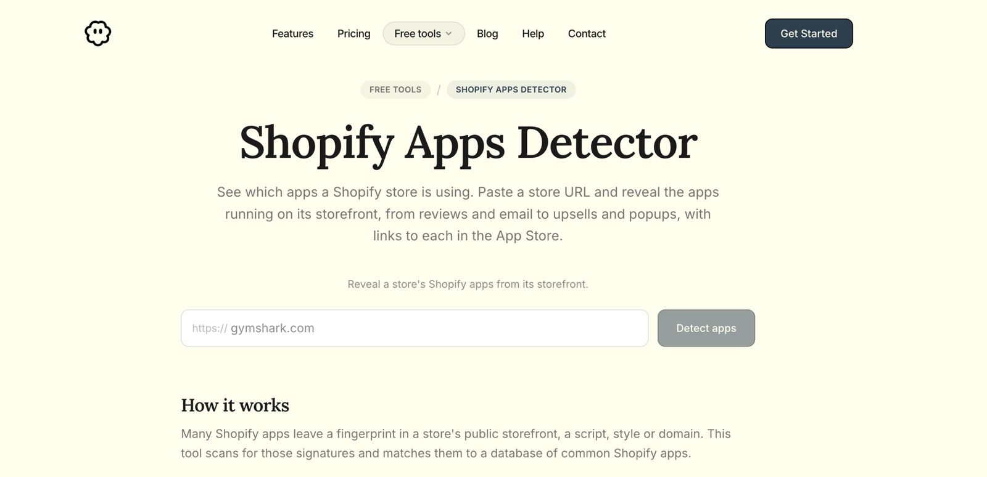Click the 'Reveal a store's Shopify apps' caption
Screen dimensions: 987x477
[468, 284]
